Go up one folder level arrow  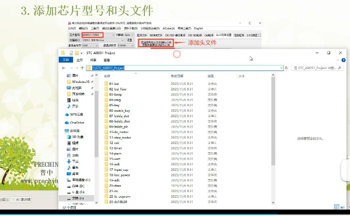coord(82,68)
